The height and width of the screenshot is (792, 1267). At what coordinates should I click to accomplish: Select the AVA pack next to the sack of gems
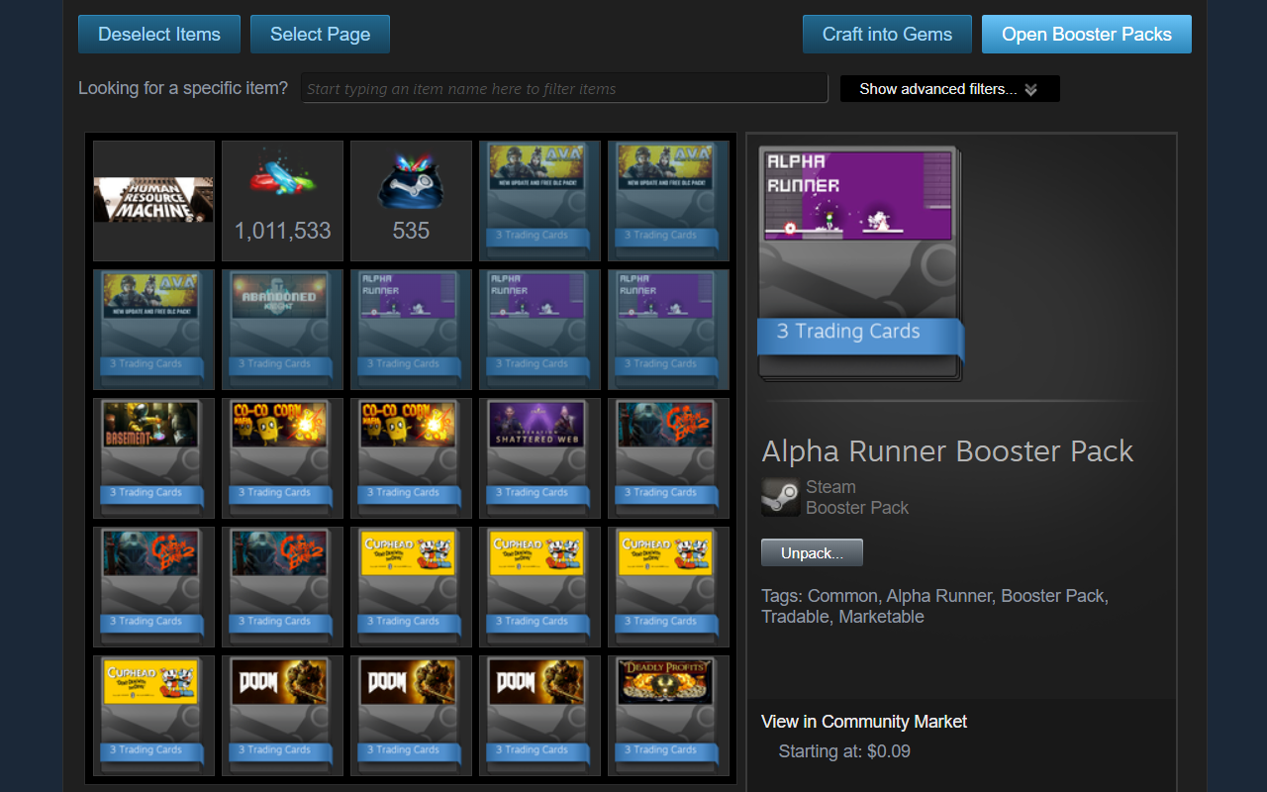[x=539, y=201]
